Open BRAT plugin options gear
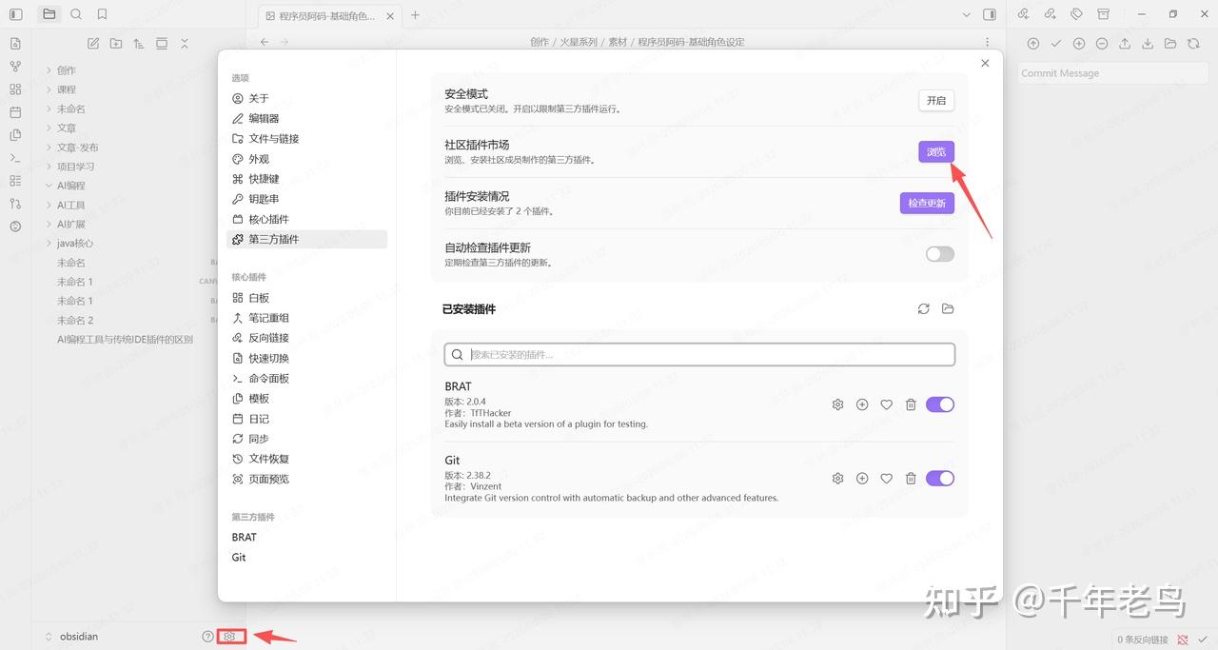 [837, 404]
